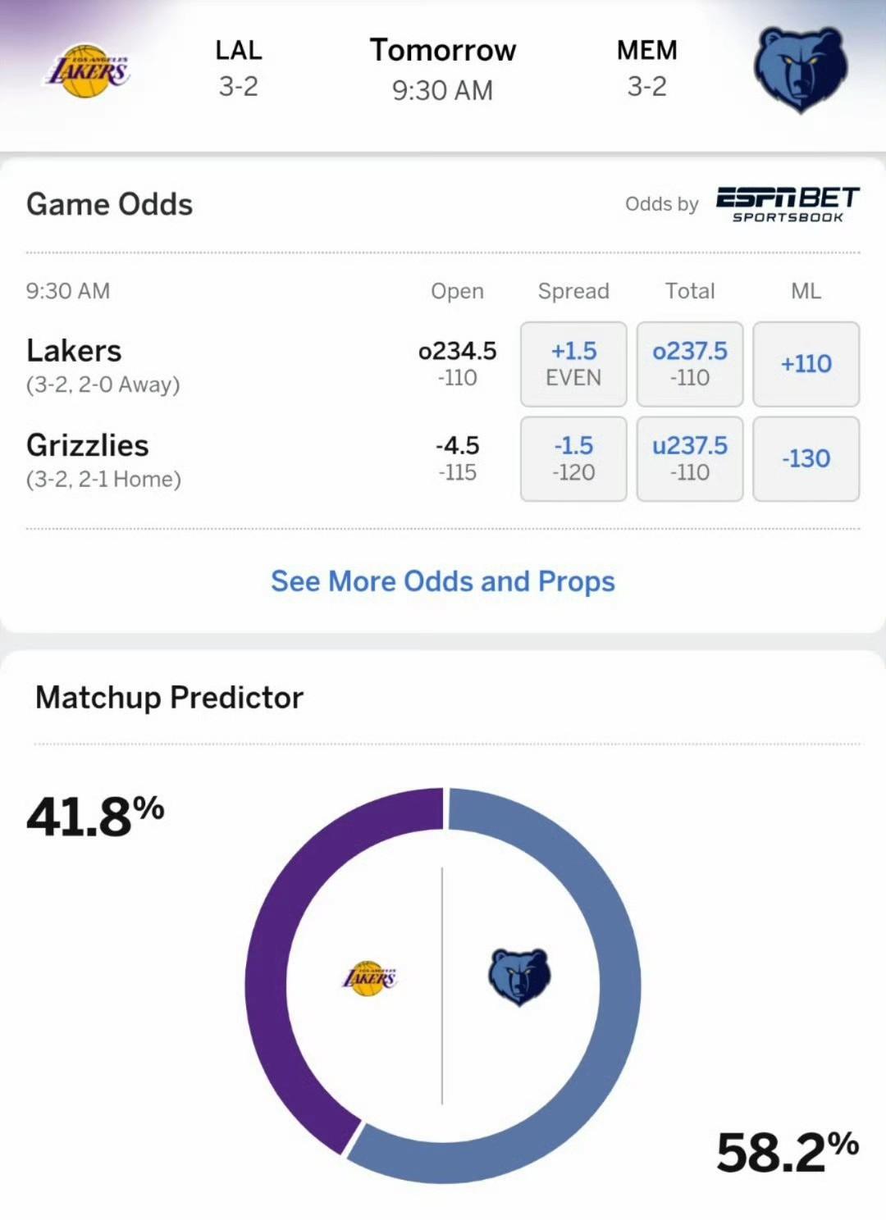Viewport: 886px width, 1220px height.
Task: Tap the 58.2% Grizzlies win probability
Action: tap(788, 1151)
